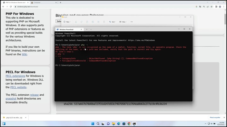Click the Delete trash icon in File Explorer

(104, 22)
